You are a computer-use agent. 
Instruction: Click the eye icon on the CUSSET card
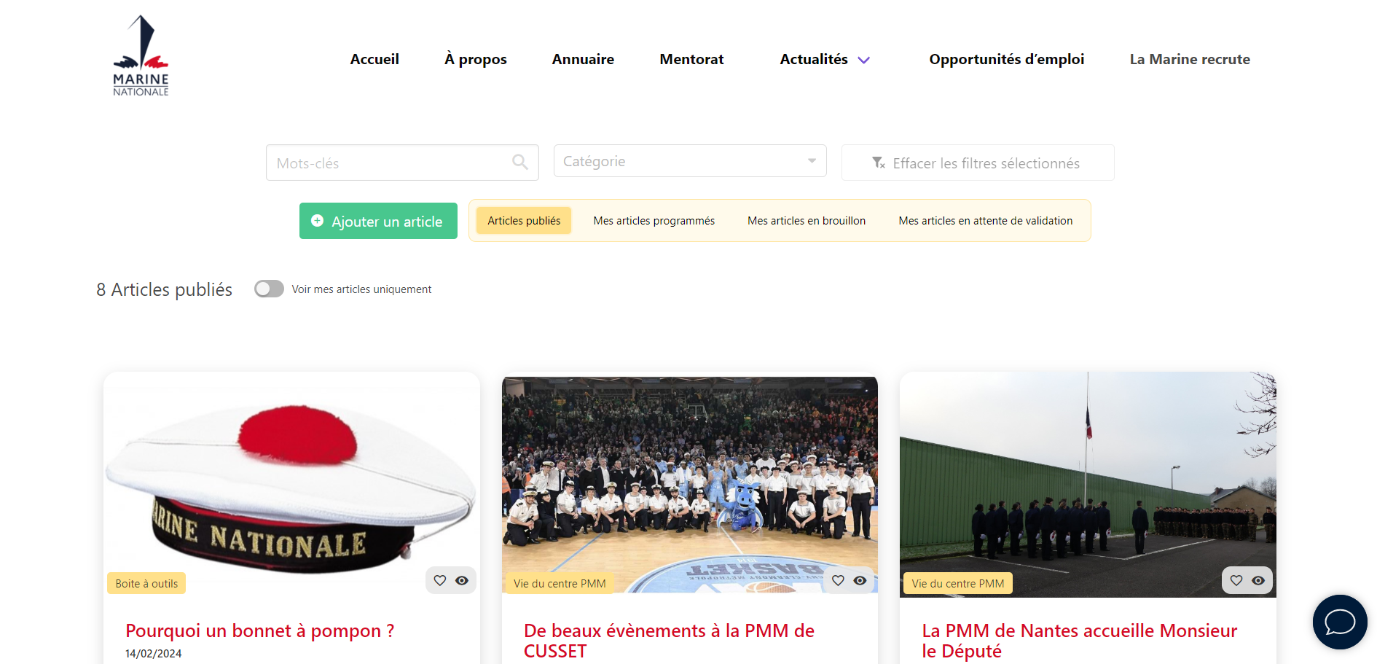(x=860, y=580)
